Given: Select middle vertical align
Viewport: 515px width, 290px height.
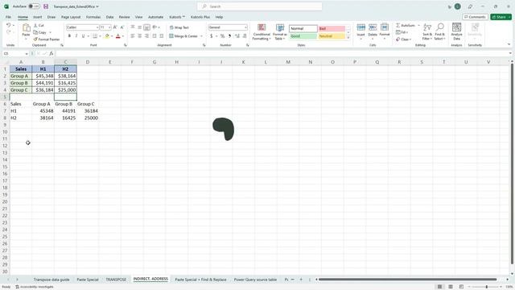Looking at the screenshot, I should [139, 27].
